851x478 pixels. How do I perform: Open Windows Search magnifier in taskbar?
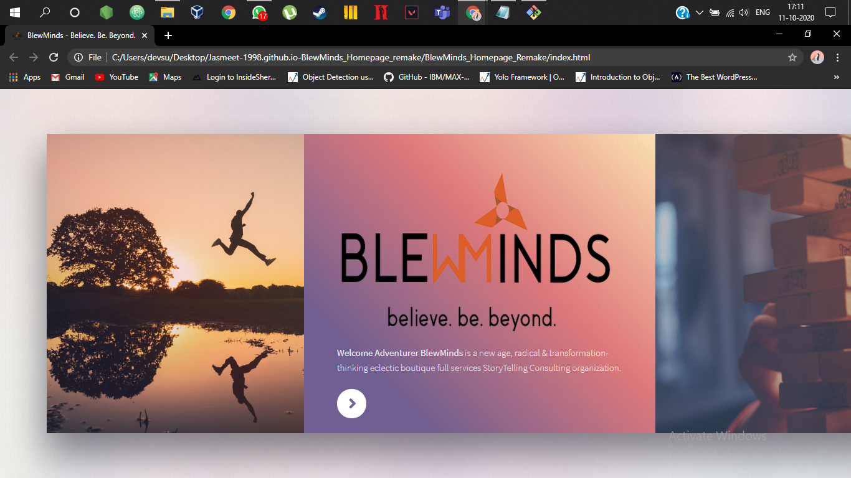pos(45,12)
